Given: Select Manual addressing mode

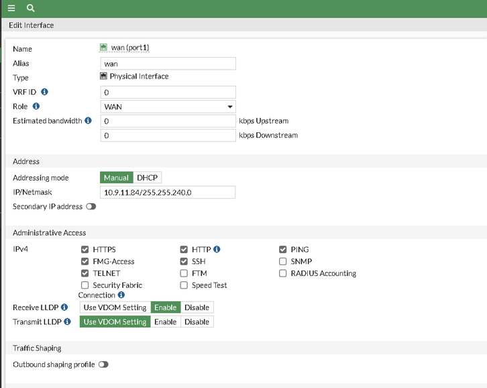Looking at the screenshot, I should [x=116, y=178].
